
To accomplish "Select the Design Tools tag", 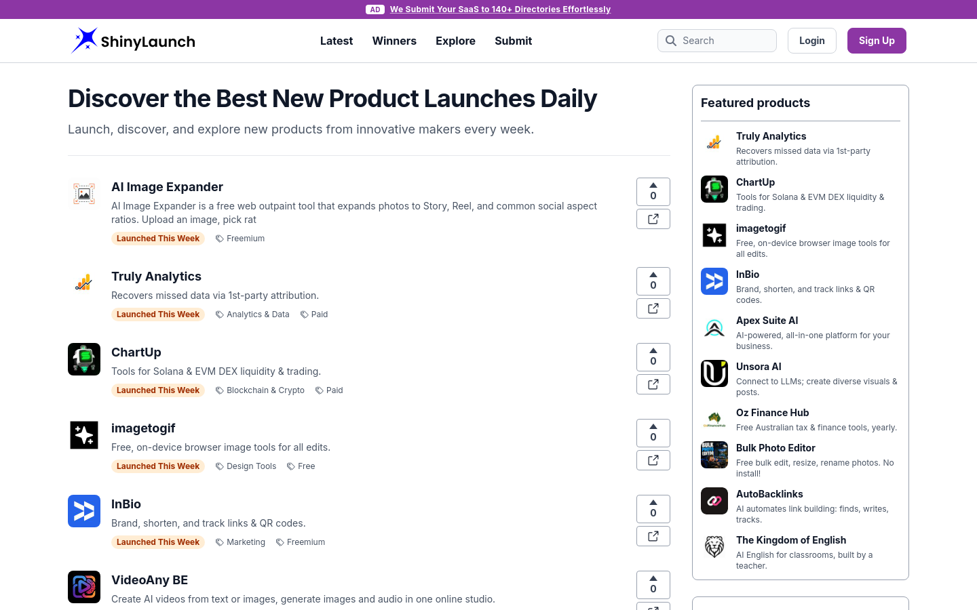I will coord(246,466).
